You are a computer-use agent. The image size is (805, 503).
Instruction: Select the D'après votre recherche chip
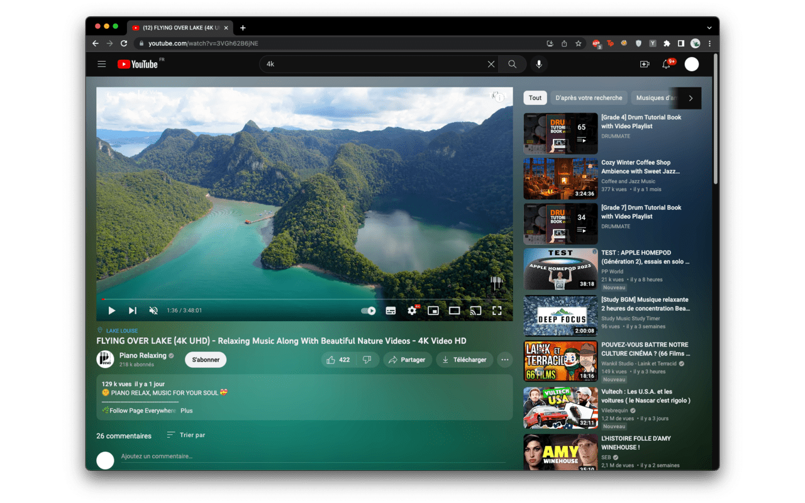click(589, 98)
